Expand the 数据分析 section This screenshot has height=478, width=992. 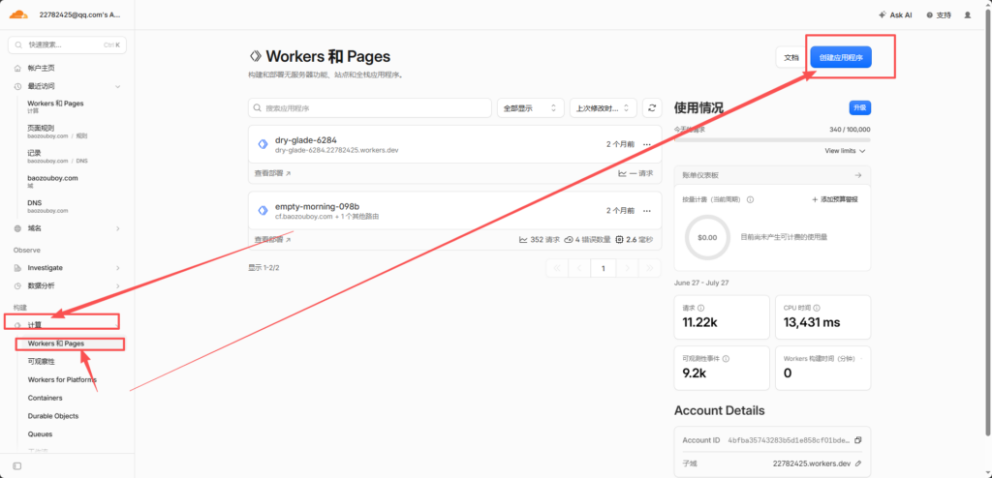(117, 285)
